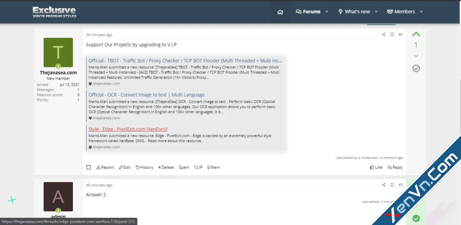View History of post #2
This screenshot has width=461, height=225.
pyautogui.click(x=144, y=167)
